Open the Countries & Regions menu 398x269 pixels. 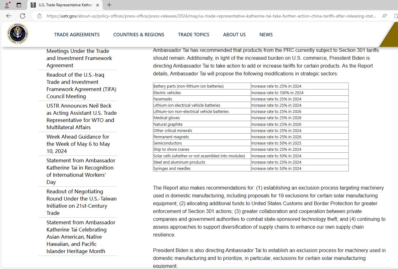139,35
